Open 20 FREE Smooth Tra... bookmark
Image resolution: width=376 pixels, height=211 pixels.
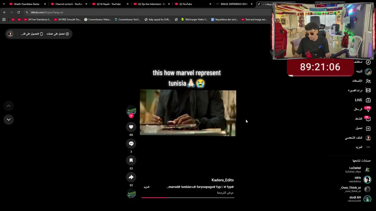pyautogui.click(x=67, y=20)
